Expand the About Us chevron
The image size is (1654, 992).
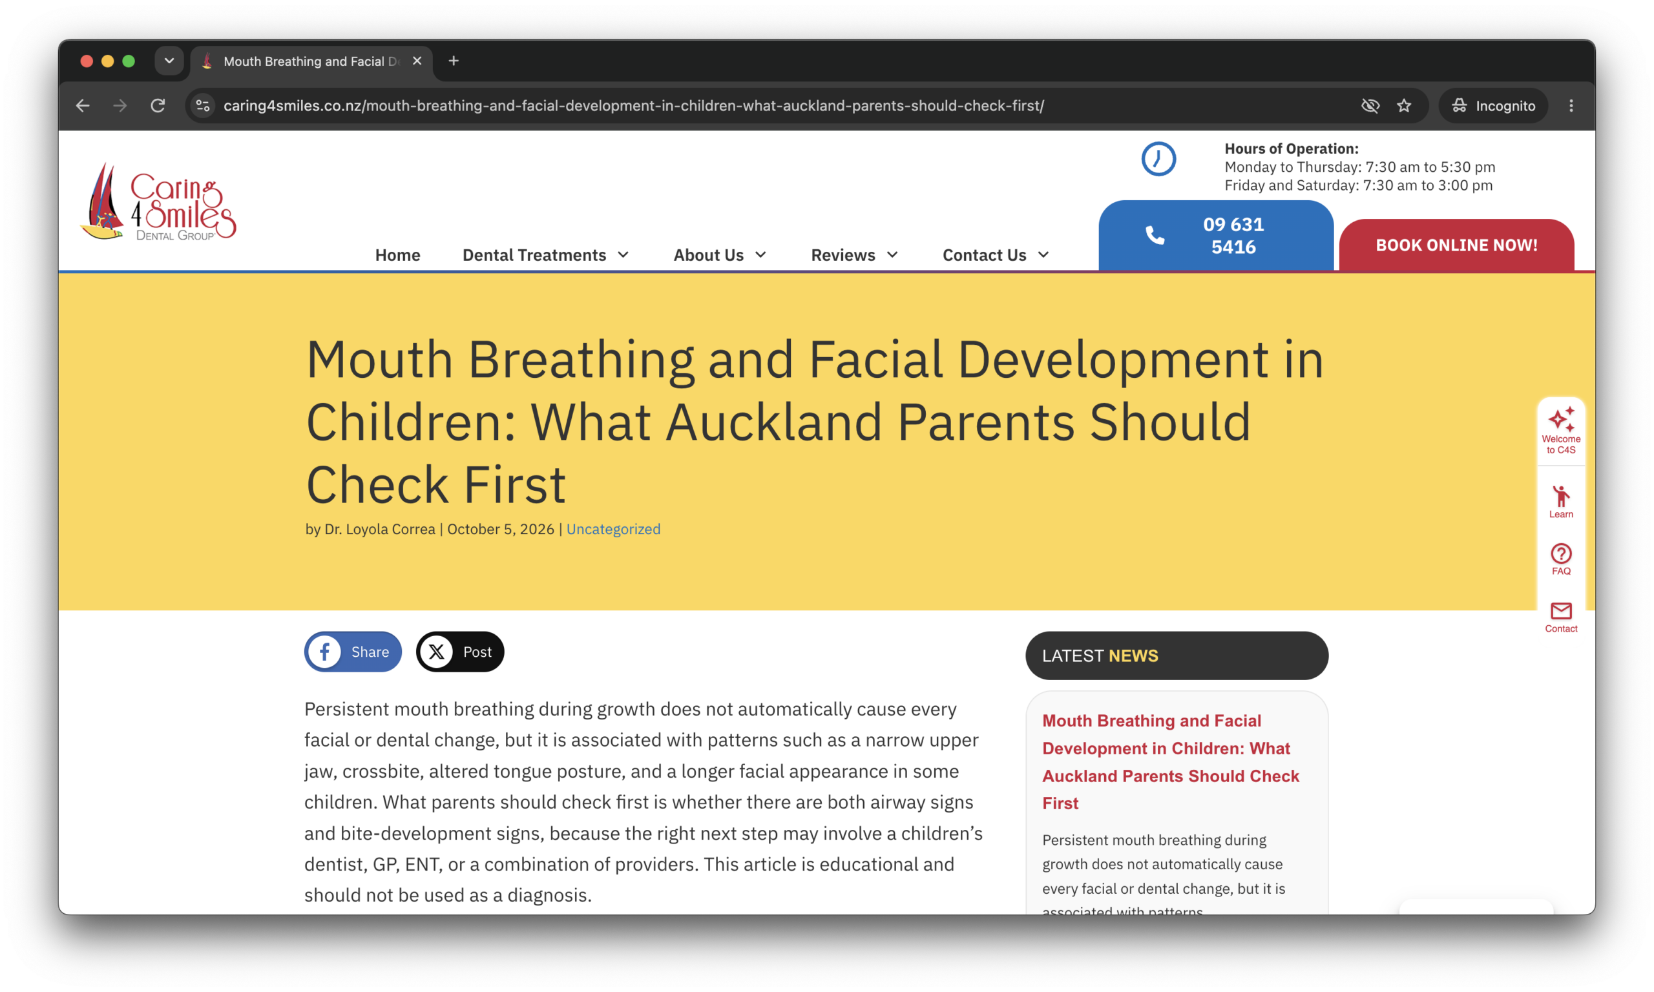760,254
